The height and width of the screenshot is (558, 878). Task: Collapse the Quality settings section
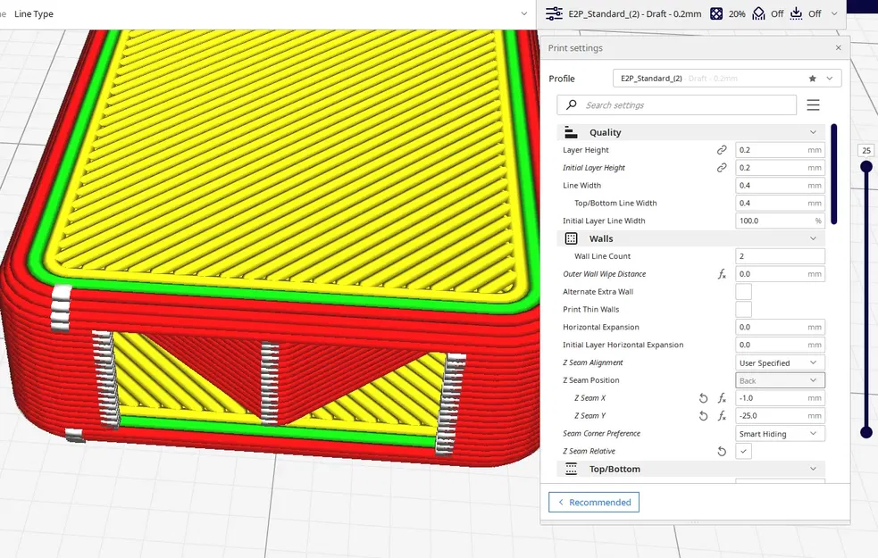691,133
